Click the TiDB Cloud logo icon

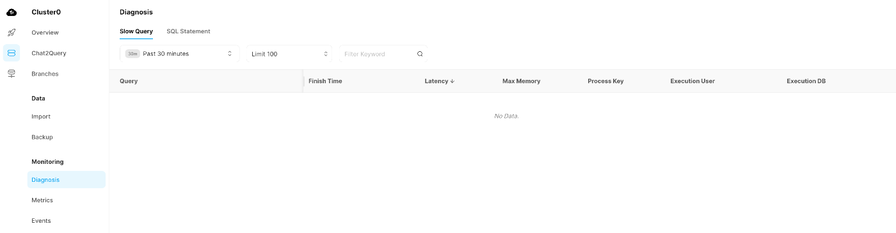(x=12, y=12)
